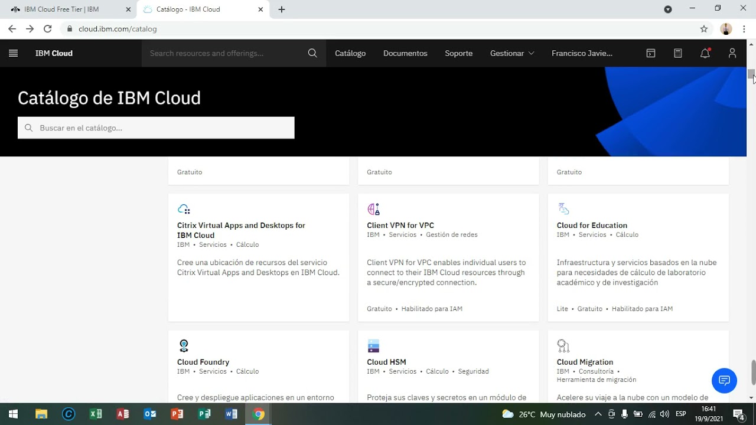Click the ESP language indicator in tray

coord(680,414)
